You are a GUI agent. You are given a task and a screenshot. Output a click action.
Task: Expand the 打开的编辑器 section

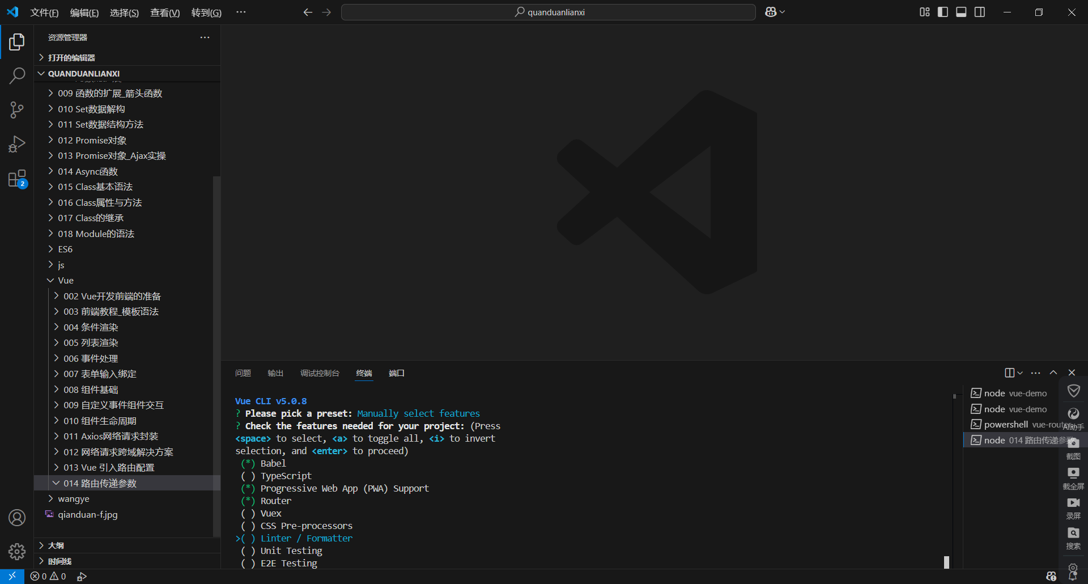[127, 57]
